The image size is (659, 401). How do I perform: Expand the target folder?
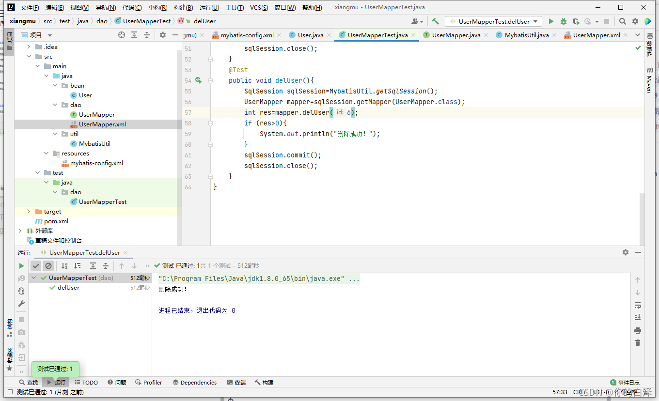29,212
